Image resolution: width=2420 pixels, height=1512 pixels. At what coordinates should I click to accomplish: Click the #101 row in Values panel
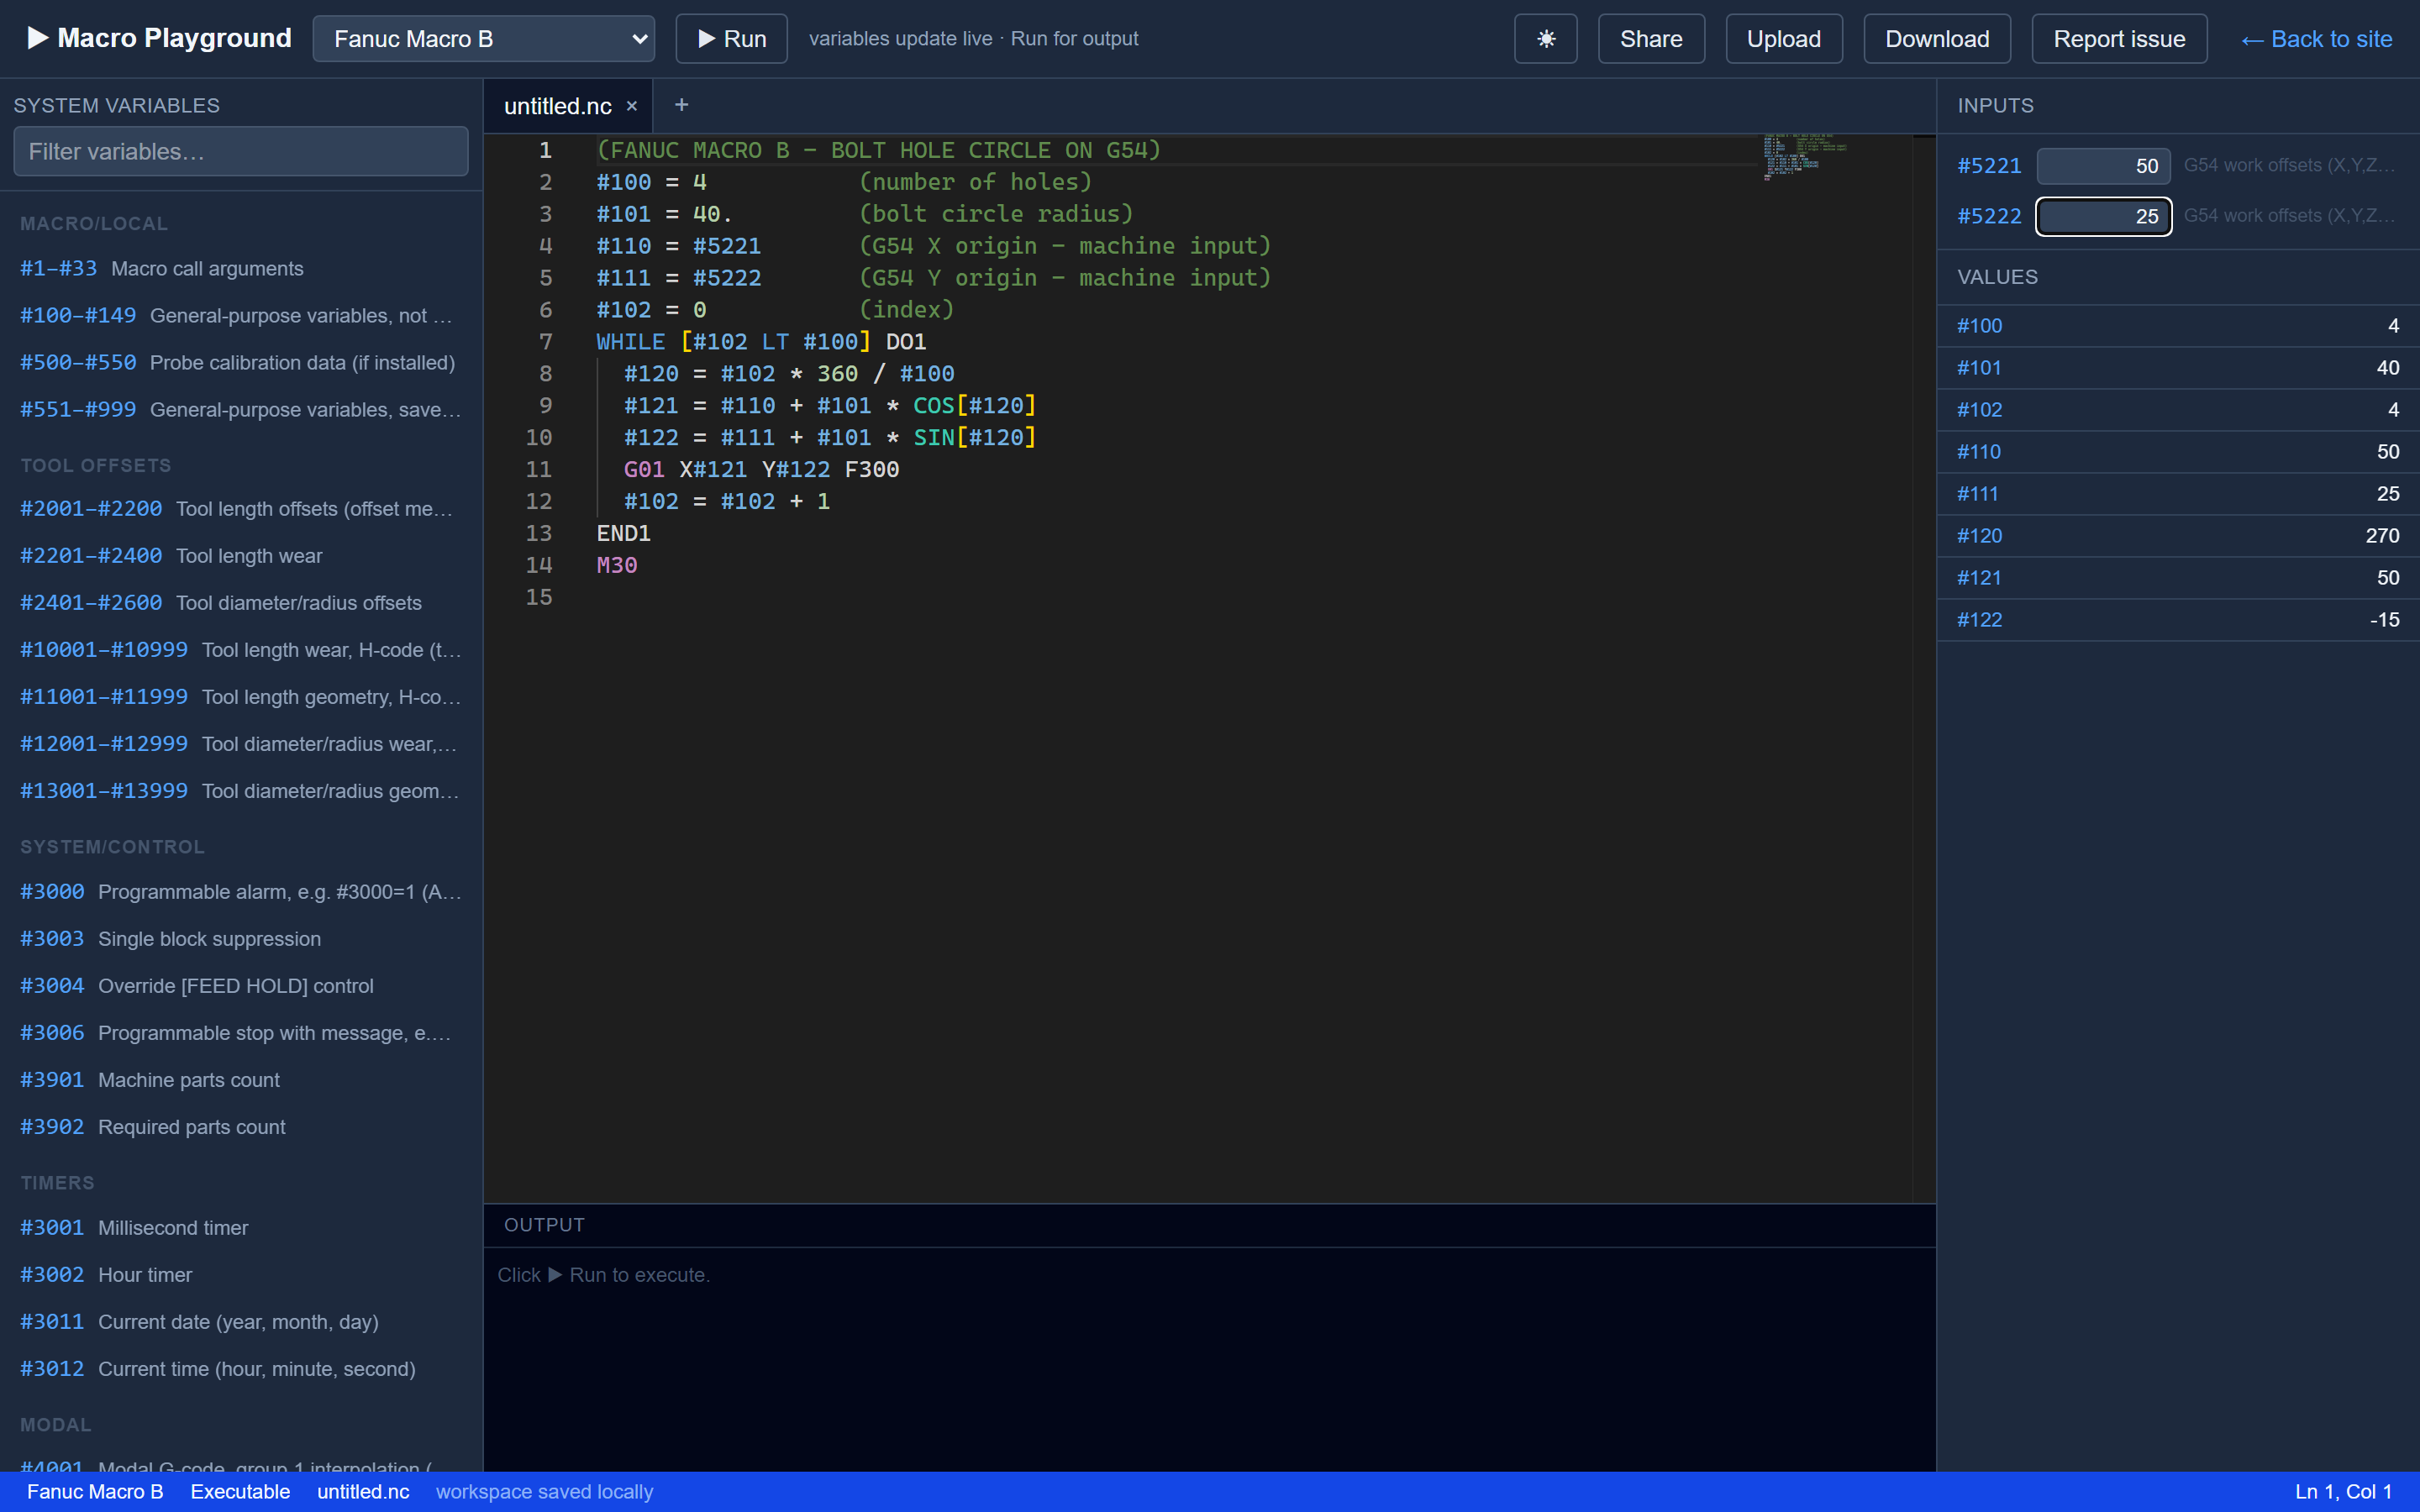click(2178, 368)
